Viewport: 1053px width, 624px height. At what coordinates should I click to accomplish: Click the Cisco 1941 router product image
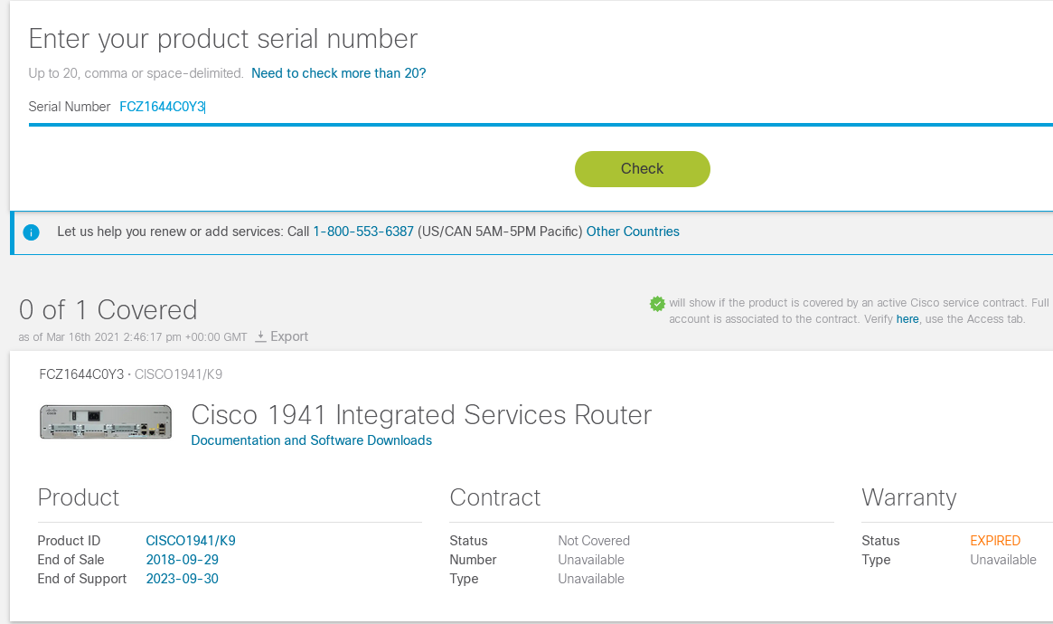coord(105,421)
